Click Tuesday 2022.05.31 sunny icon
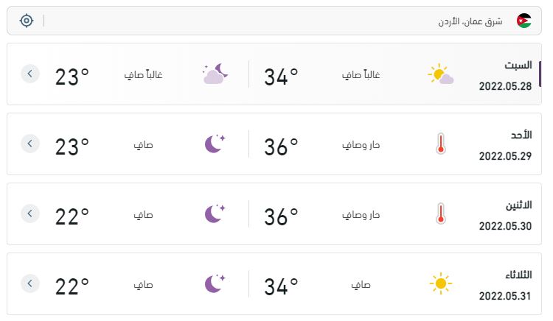553x321 pixels. point(440,283)
